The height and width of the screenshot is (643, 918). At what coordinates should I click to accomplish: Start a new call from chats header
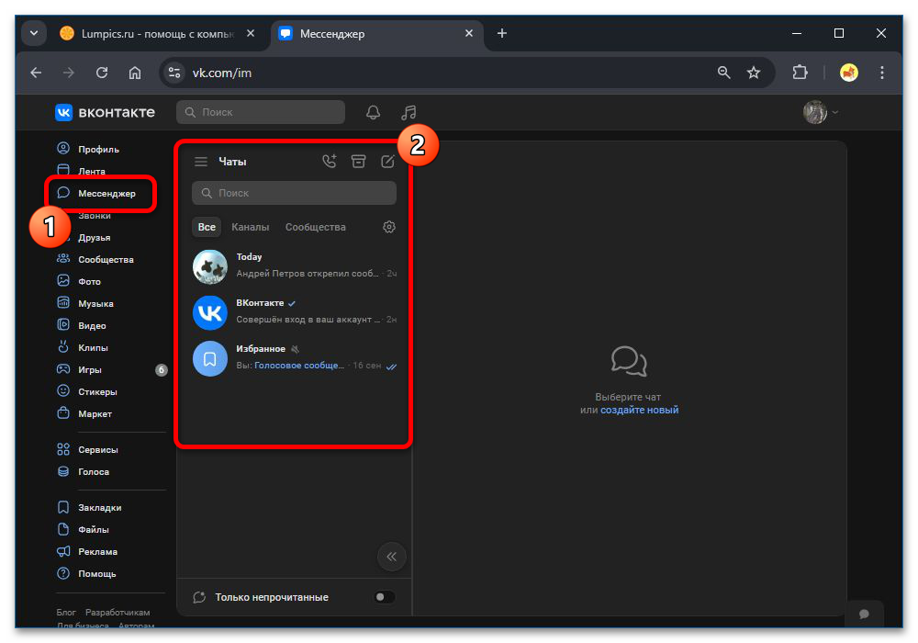tap(330, 161)
